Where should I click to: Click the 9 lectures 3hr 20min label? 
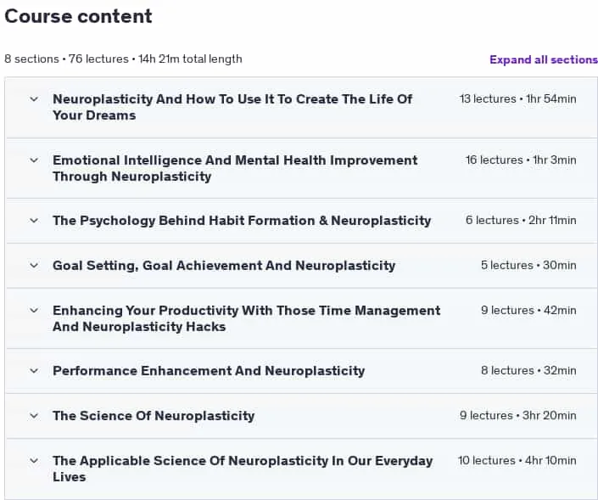pyautogui.click(x=518, y=416)
